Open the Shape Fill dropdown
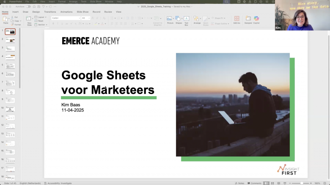The height and width of the screenshot is (185, 330). (225, 18)
